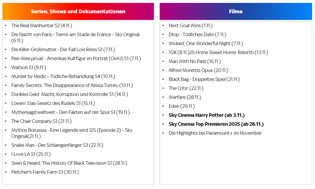Click 'Next Goal Wins (1.11.)' film
This screenshot has height=189, width=315.
click(191, 26)
